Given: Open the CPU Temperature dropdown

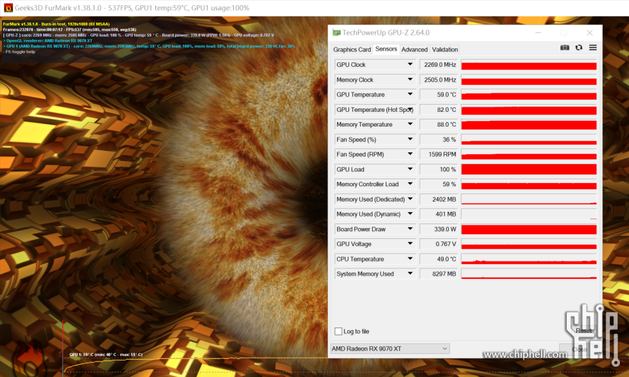Looking at the screenshot, I should pyautogui.click(x=410, y=259).
